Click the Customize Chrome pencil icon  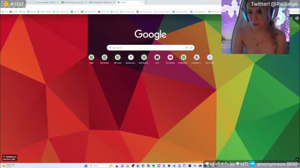tap(297, 159)
